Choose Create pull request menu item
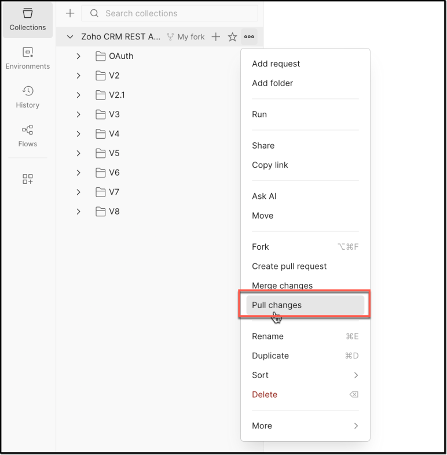The image size is (447, 455). pyautogui.click(x=289, y=267)
